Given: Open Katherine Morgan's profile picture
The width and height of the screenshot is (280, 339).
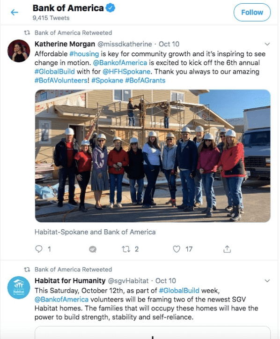Looking at the screenshot, I should click(x=19, y=51).
